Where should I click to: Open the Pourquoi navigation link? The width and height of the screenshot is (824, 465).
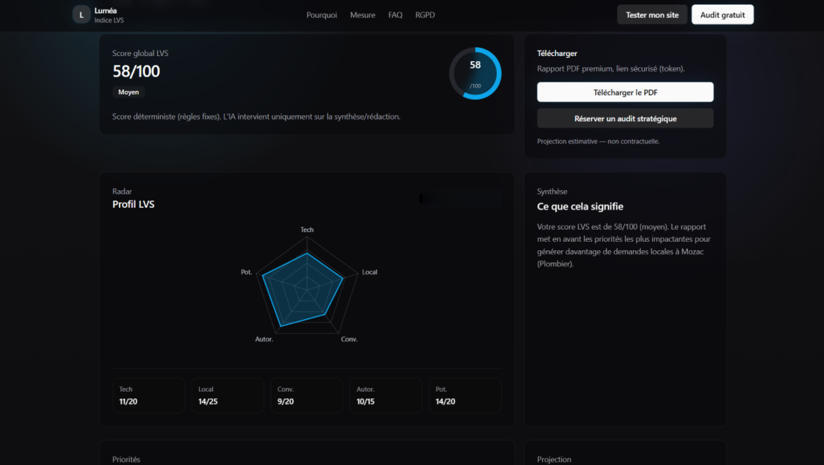322,15
